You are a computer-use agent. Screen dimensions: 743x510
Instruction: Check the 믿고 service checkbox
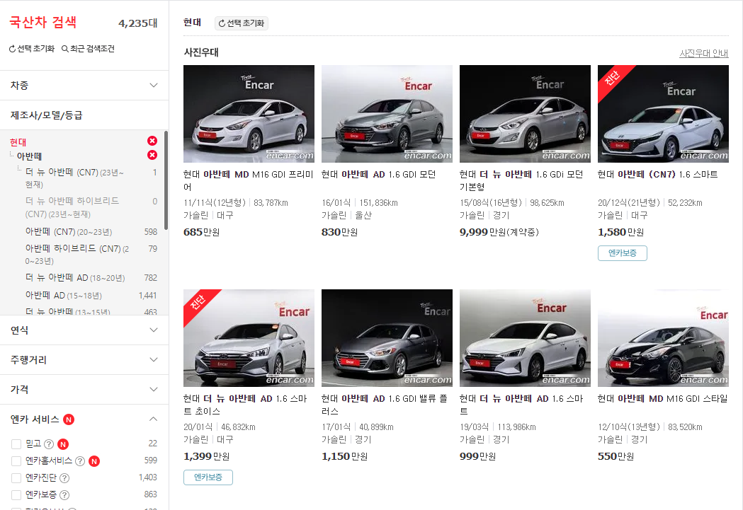[x=16, y=444]
